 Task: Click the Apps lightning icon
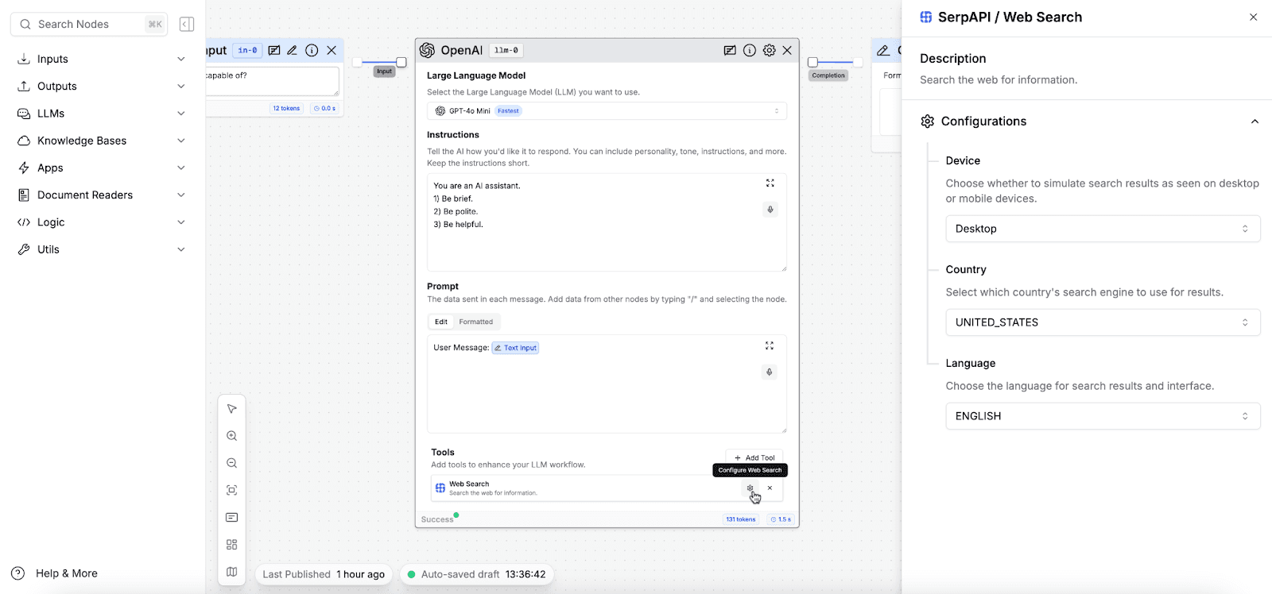(x=24, y=168)
